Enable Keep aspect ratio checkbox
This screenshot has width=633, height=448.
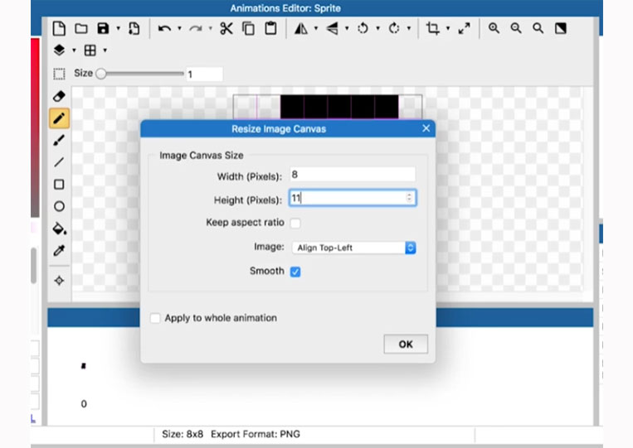coord(295,224)
